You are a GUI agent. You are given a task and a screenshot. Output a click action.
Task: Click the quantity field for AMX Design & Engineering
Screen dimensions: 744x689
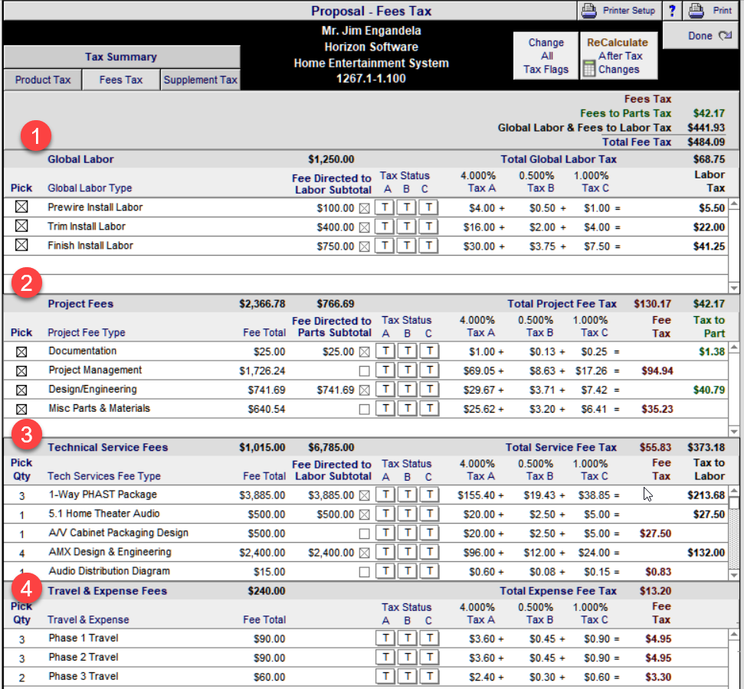point(21,553)
